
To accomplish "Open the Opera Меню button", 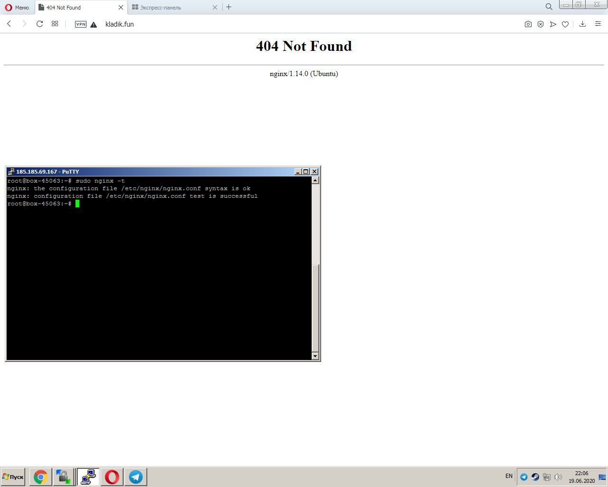I will tap(17, 7).
